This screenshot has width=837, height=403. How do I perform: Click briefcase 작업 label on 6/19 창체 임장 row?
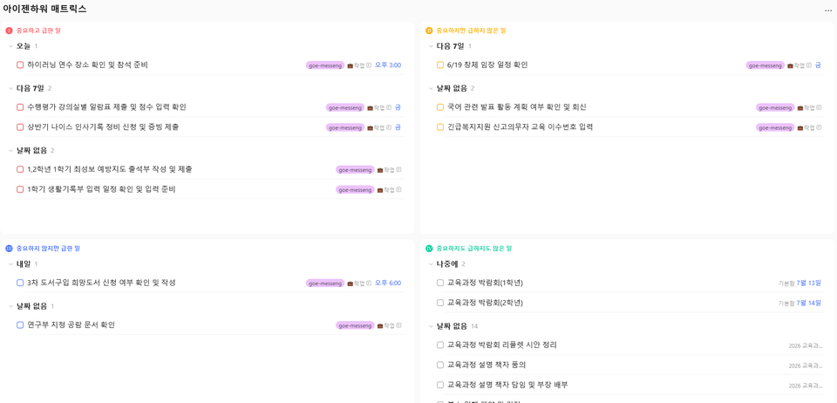click(x=795, y=65)
